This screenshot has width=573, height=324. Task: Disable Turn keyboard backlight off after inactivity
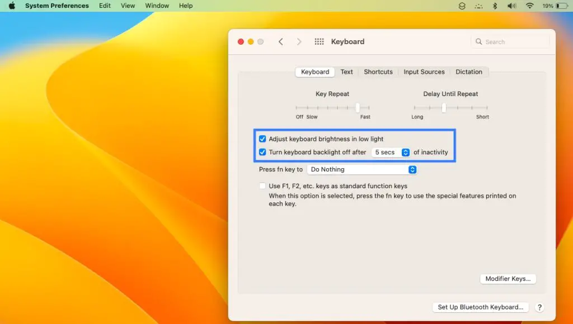pyautogui.click(x=262, y=152)
